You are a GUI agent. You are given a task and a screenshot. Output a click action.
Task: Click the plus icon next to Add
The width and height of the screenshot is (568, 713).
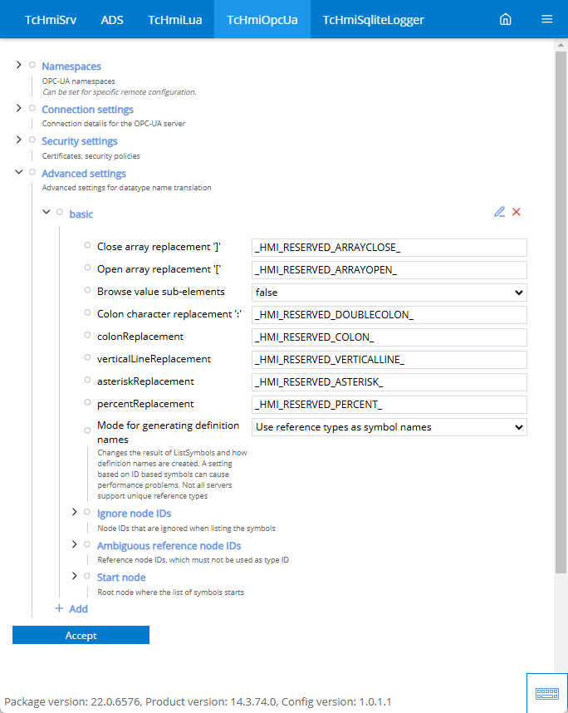coord(59,608)
